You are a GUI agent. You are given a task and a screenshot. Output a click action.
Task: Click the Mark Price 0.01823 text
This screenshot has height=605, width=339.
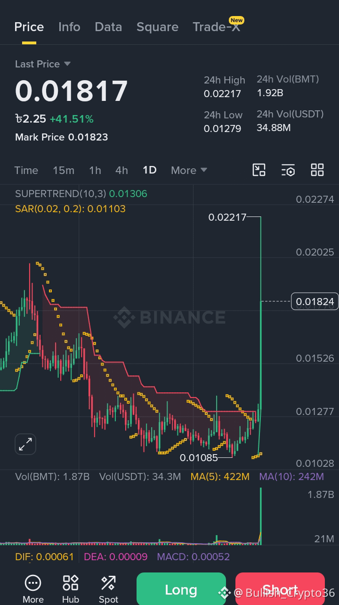point(62,137)
